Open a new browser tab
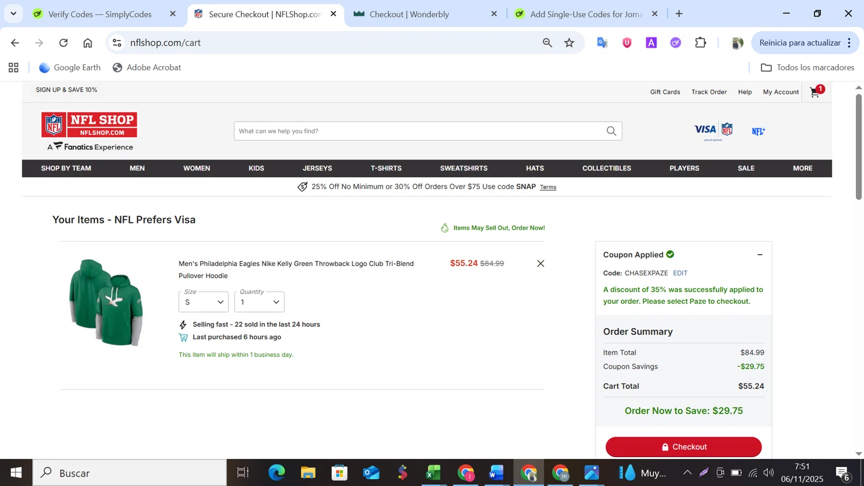 point(679,13)
